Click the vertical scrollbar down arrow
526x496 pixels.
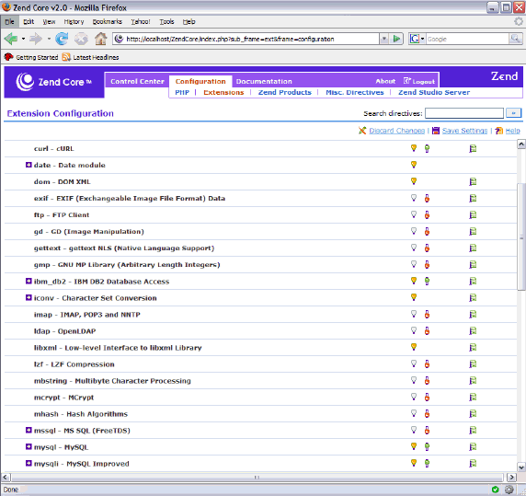pos(521,467)
